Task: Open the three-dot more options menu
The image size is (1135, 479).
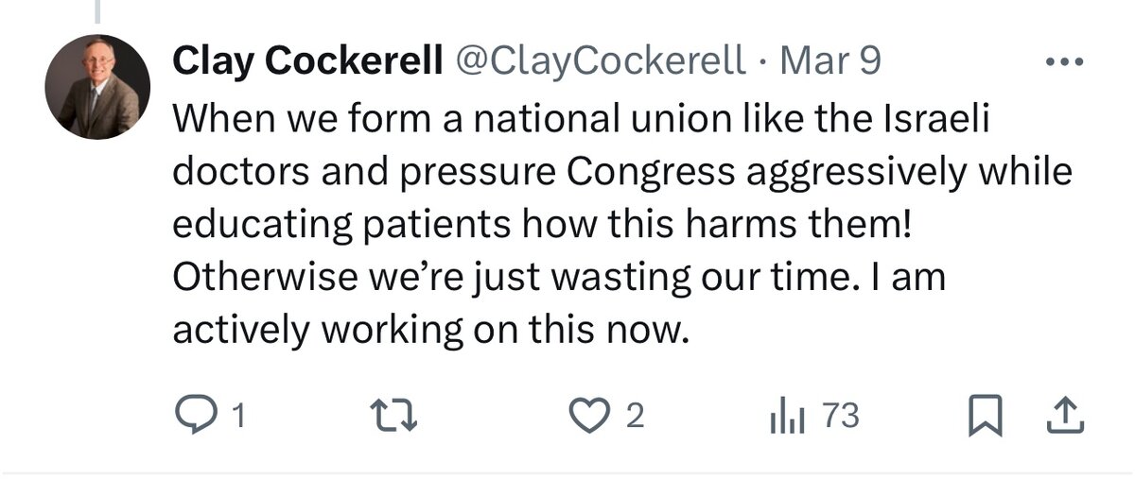Action: (x=1064, y=62)
